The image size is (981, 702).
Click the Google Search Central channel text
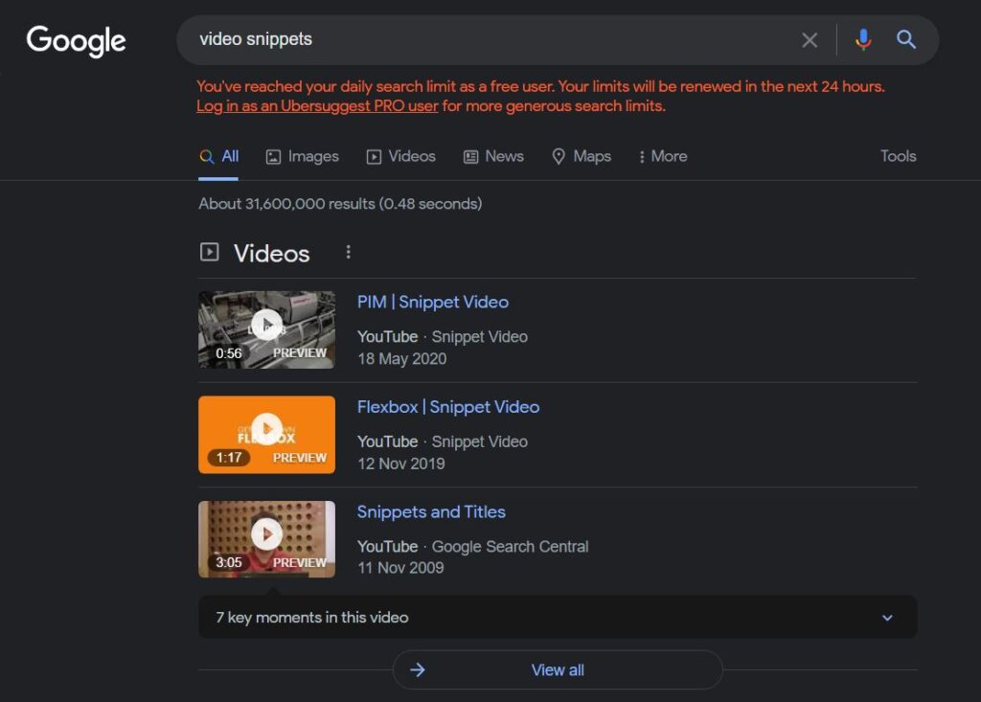click(x=510, y=546)
